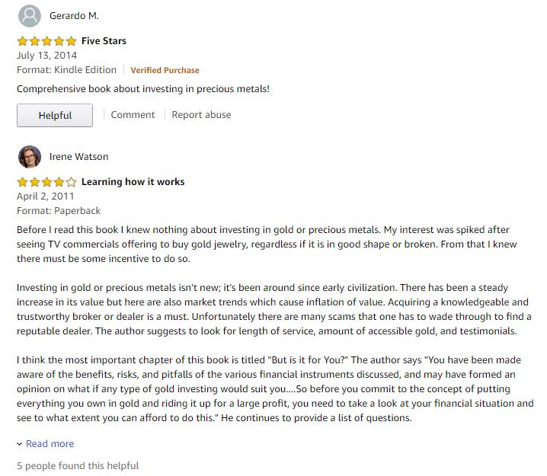Click the Verified Purchase label
The height and width of the screenshot is (476, 547).
tap(165, 70)
